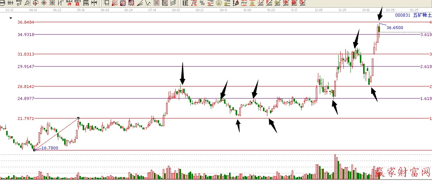The width and height of the screenshot is (432, 181).
Task: Click the gold coin toolbar icon
Action: tap(218, 3)
